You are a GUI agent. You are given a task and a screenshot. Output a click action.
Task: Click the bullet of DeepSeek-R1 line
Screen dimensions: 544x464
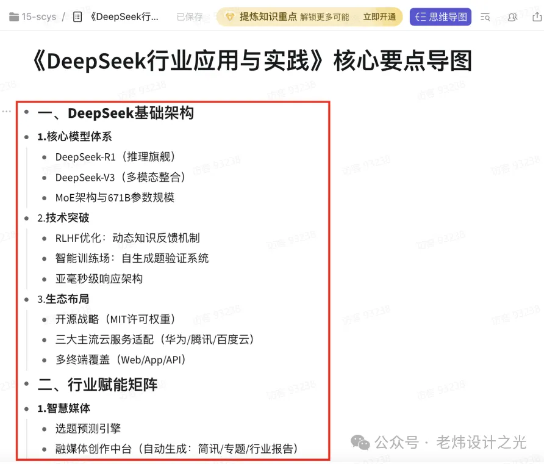[44, 158]
